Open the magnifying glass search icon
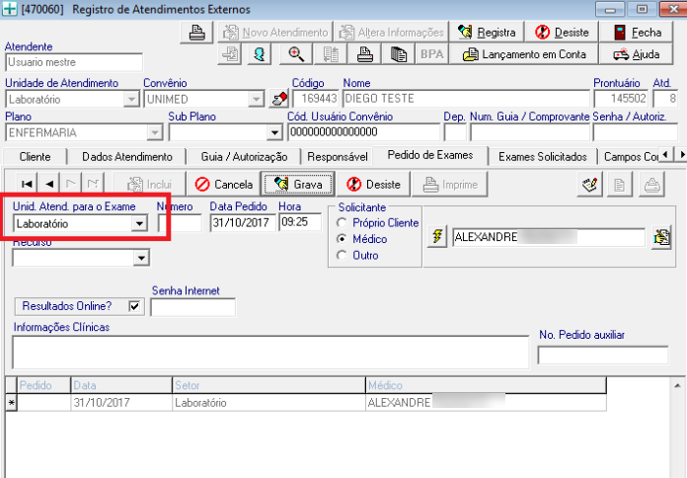Screen dimensions: 687x478 (296, 54)
